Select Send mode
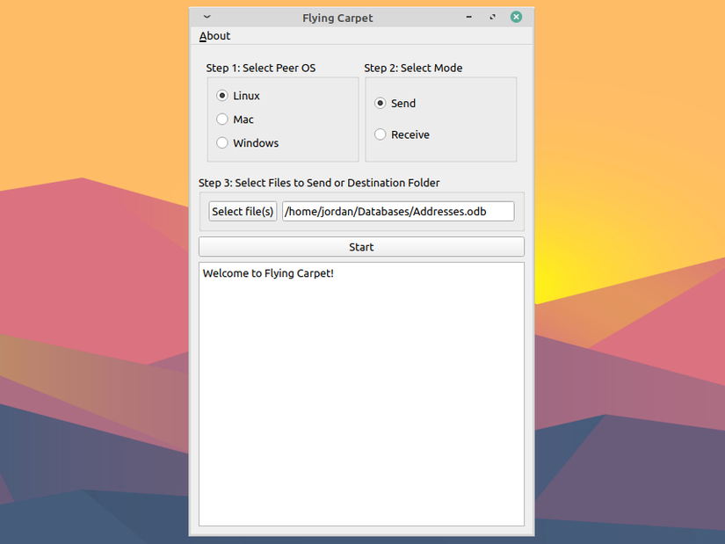Viewport: 725px width, 544px height. (395, 103)
